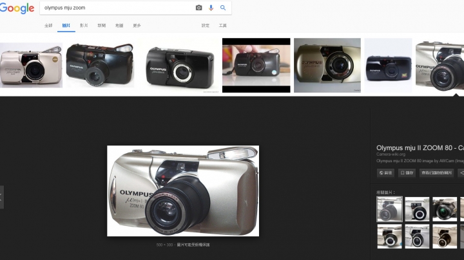Select first result: champagne Olympus camera thumbnail
Viewport: 464px width, 260px height.
pos(31,65)
